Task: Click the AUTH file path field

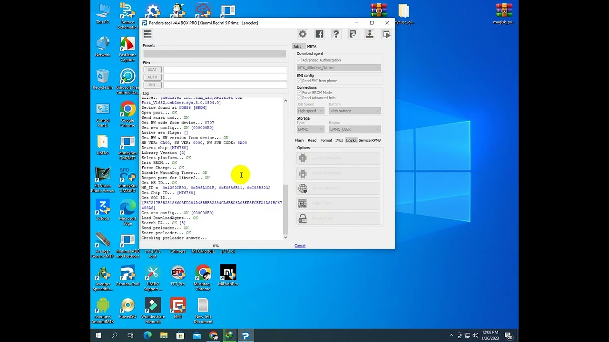Action: 225,77
